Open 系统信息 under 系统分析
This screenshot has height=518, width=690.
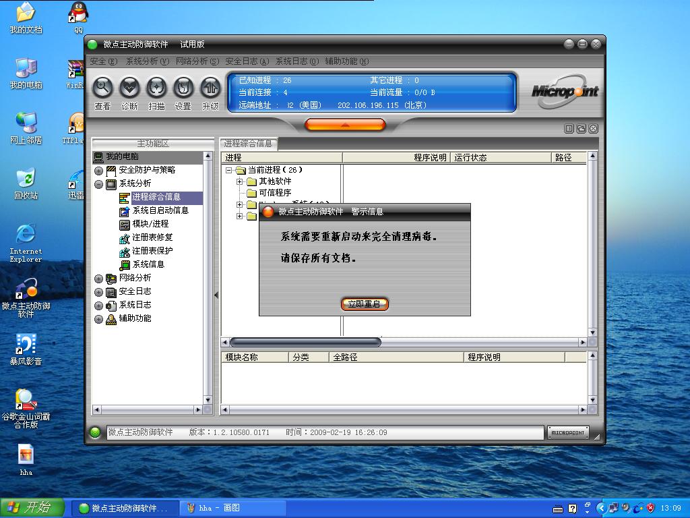point(148,264)
